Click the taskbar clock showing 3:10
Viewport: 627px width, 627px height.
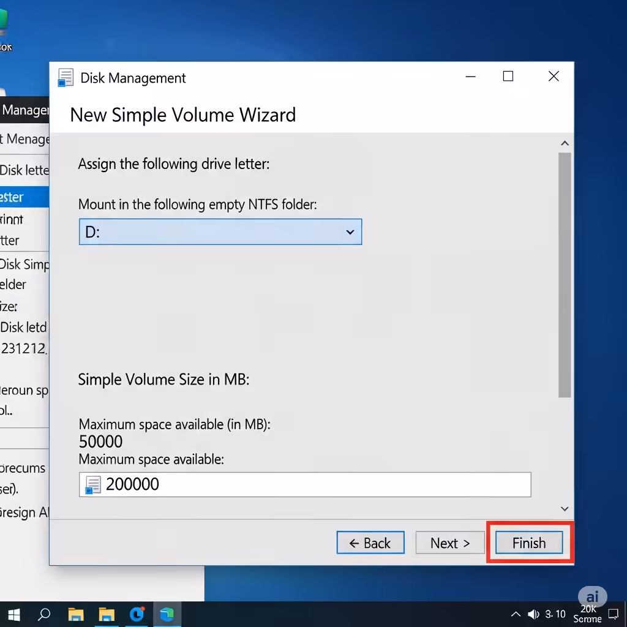[x=555, y=614]
